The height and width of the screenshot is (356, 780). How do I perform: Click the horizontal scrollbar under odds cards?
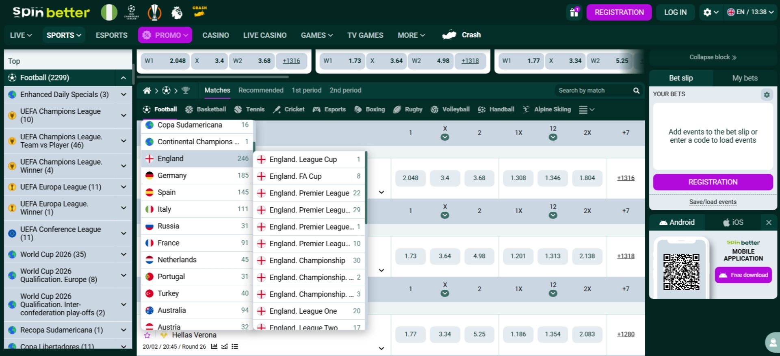click(x=213, y=76)
